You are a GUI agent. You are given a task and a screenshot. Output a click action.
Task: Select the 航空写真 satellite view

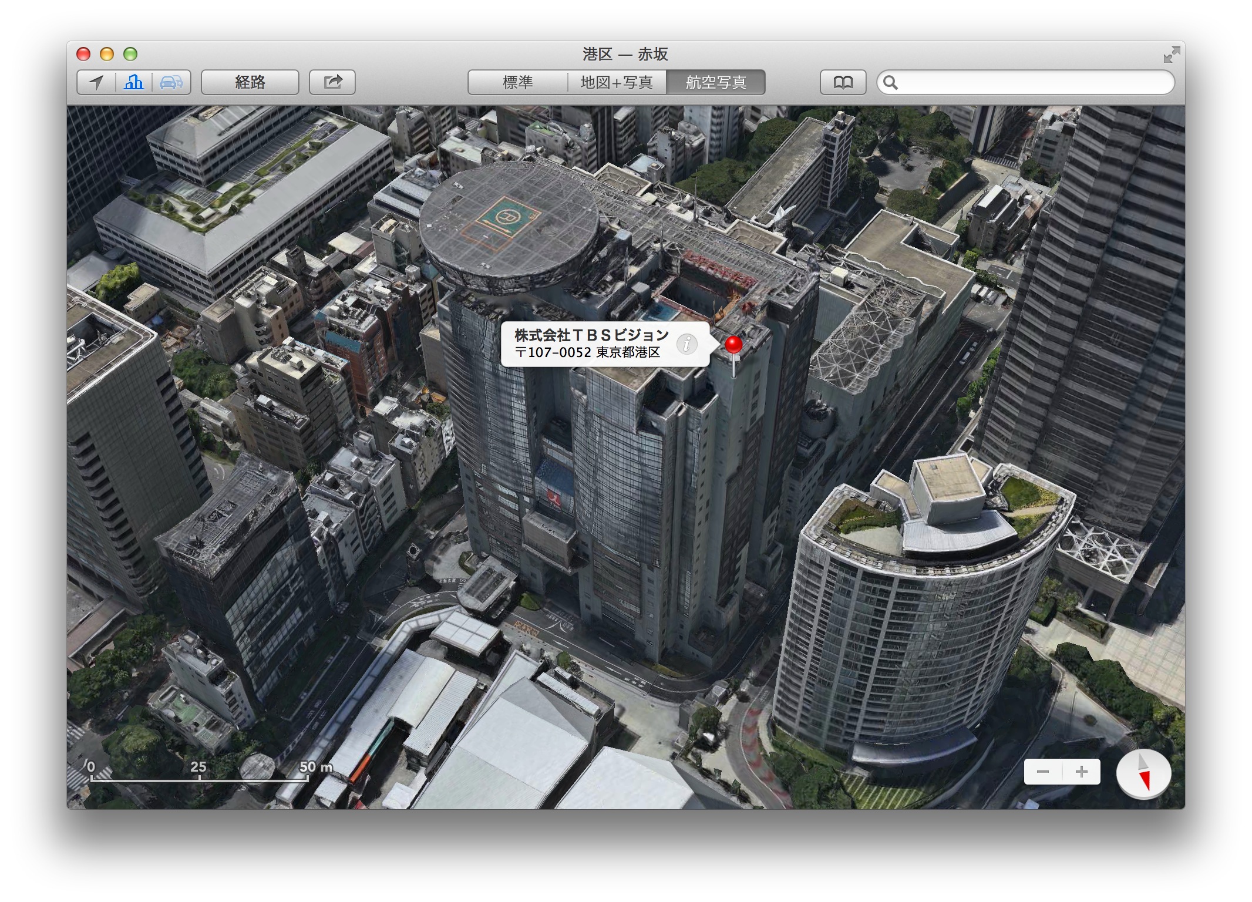716,82
